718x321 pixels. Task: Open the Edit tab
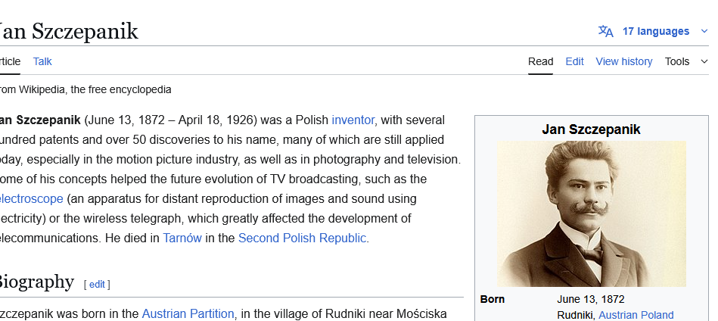coord(574,61)
